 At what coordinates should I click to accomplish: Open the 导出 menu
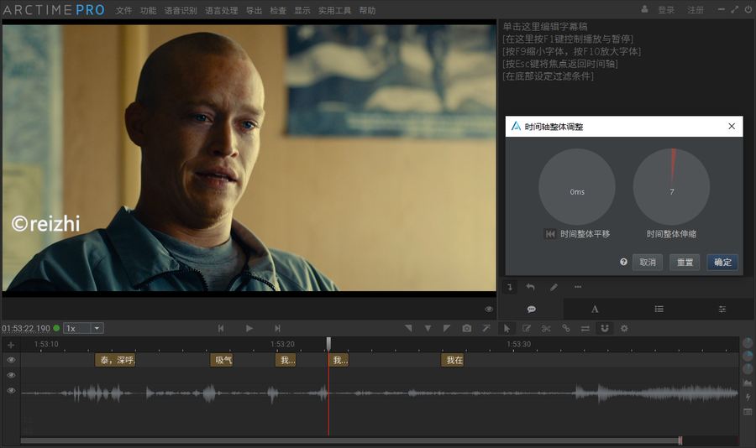(254, 10)
